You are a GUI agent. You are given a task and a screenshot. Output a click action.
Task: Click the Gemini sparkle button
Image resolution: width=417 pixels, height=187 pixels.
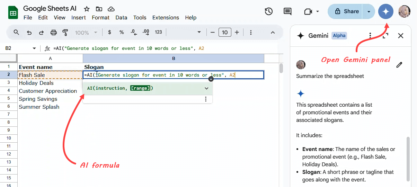click(385, 11)
